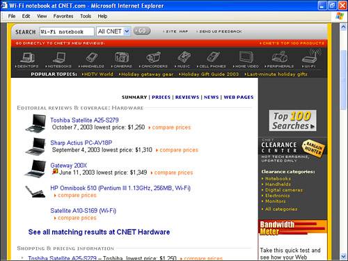Open the Handhelds category icon
Viewport: 348px width, 261px height.
(x=92, y=57)
